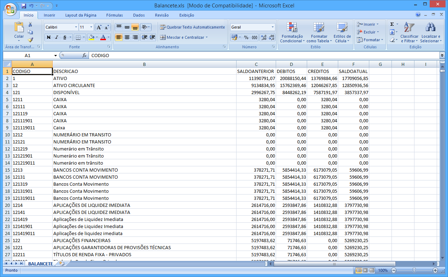This screenshot has width=448, height=277.
Task: Open Formatação Condicional menu
Action: 292,32
